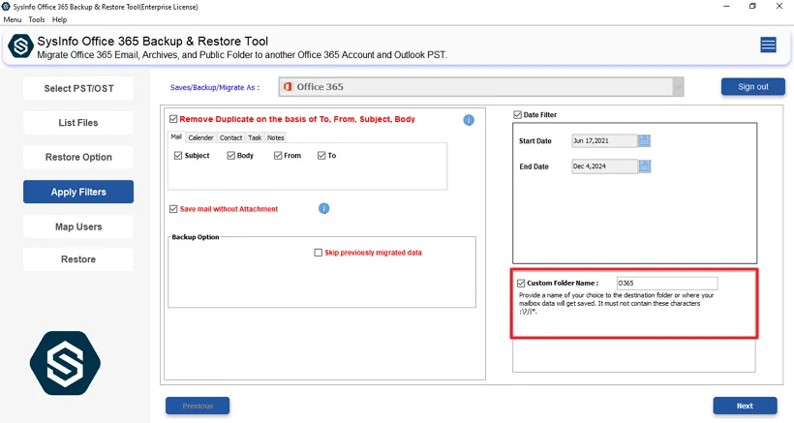The width and height of the screenshot is (794, 423).
Task: Click info icon next to Save mail without Attachment
Action: pos(324,208)
